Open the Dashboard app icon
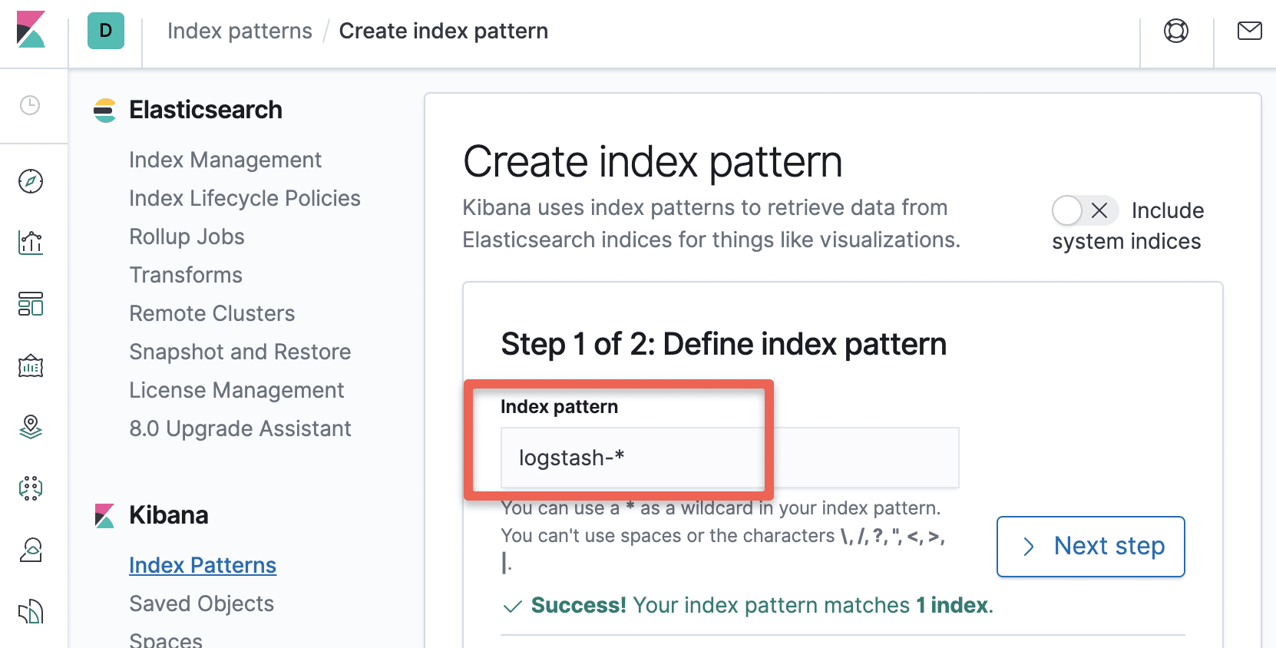Viewport: 1276px width, 648px height. [x=30, y=305]
